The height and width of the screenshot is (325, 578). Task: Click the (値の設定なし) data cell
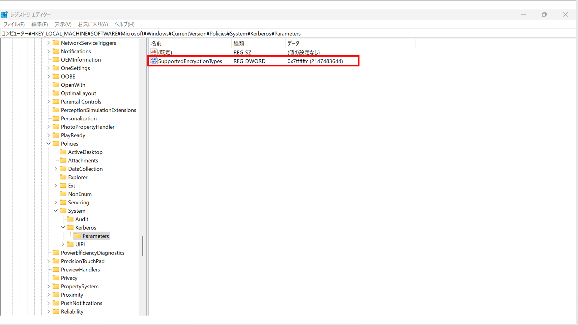pos(304,52)
